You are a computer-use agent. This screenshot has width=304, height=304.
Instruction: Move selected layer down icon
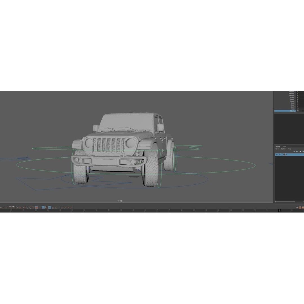tap(297, 151)
